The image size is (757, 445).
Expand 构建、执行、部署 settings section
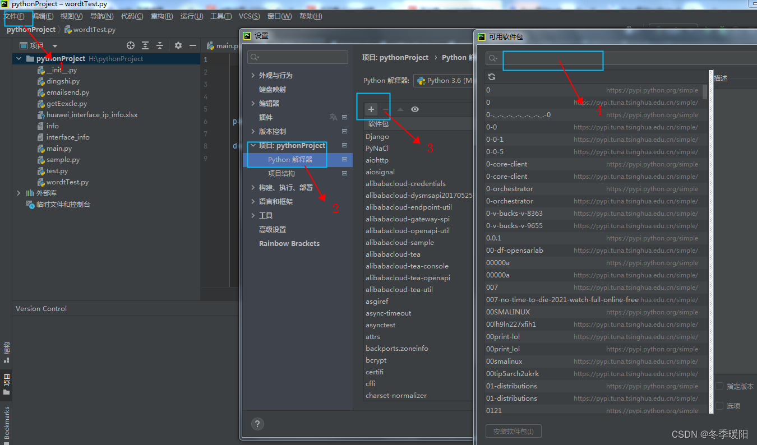pos(253,187)
